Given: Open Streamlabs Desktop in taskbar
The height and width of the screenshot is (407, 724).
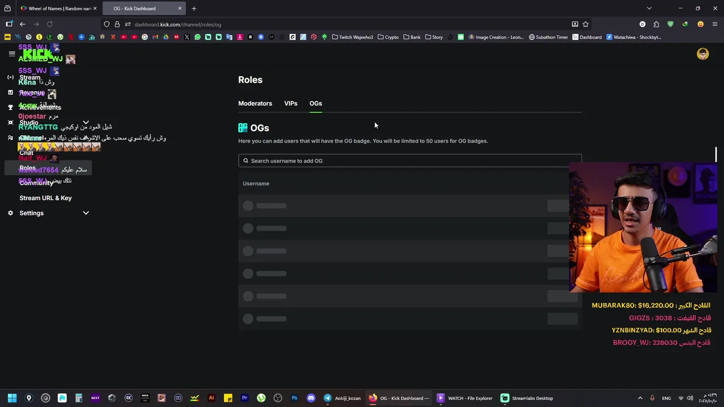Looking at the screenshot, I should point(527,398).
